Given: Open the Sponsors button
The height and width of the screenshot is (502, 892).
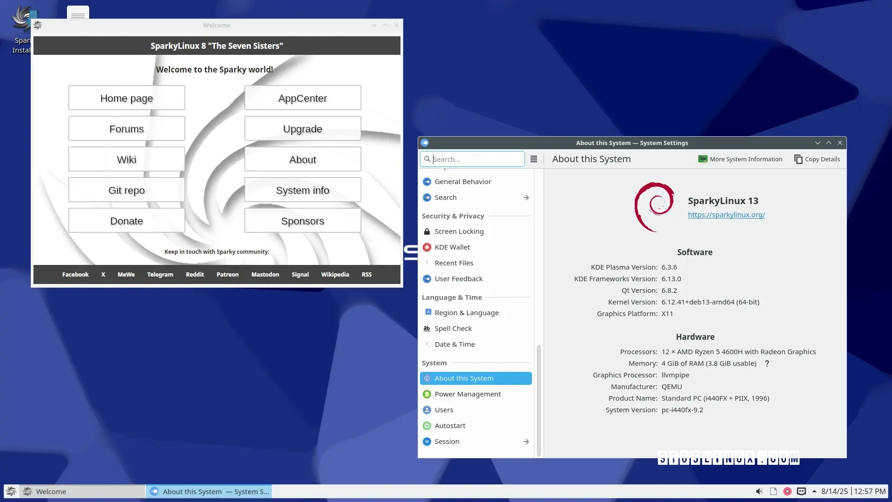Looking at the screenshot, I should (302, 221).
